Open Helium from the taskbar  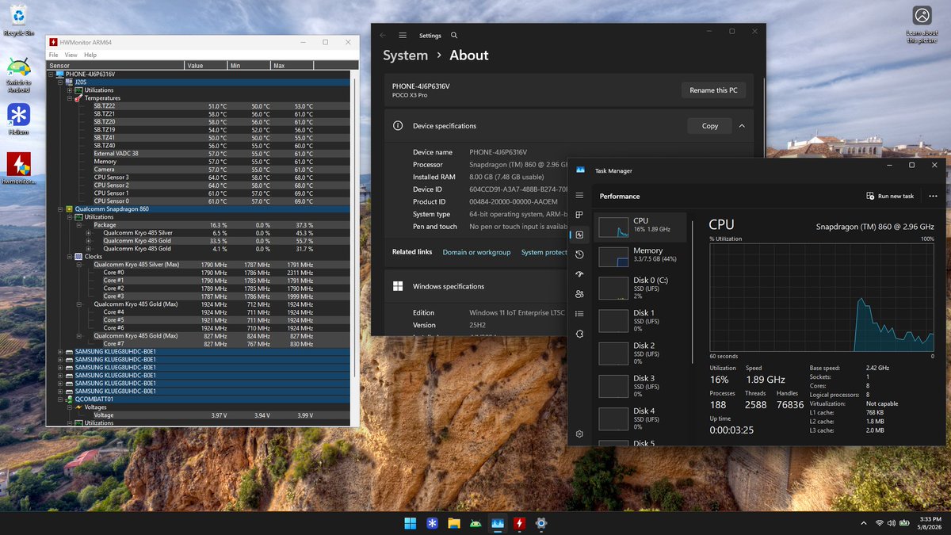pos(432,523)
